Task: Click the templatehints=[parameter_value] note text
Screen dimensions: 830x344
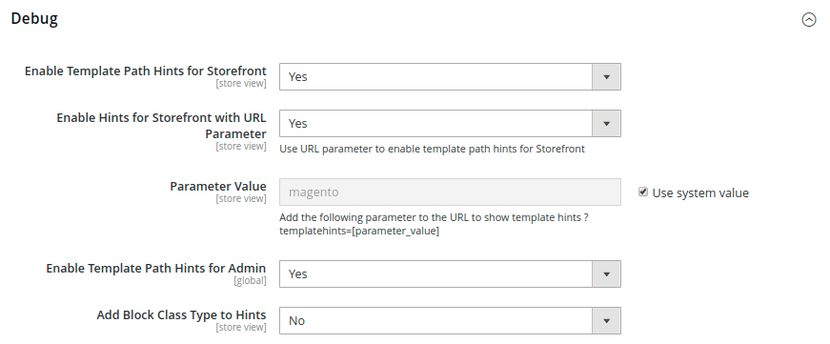Action: point(359,232)
